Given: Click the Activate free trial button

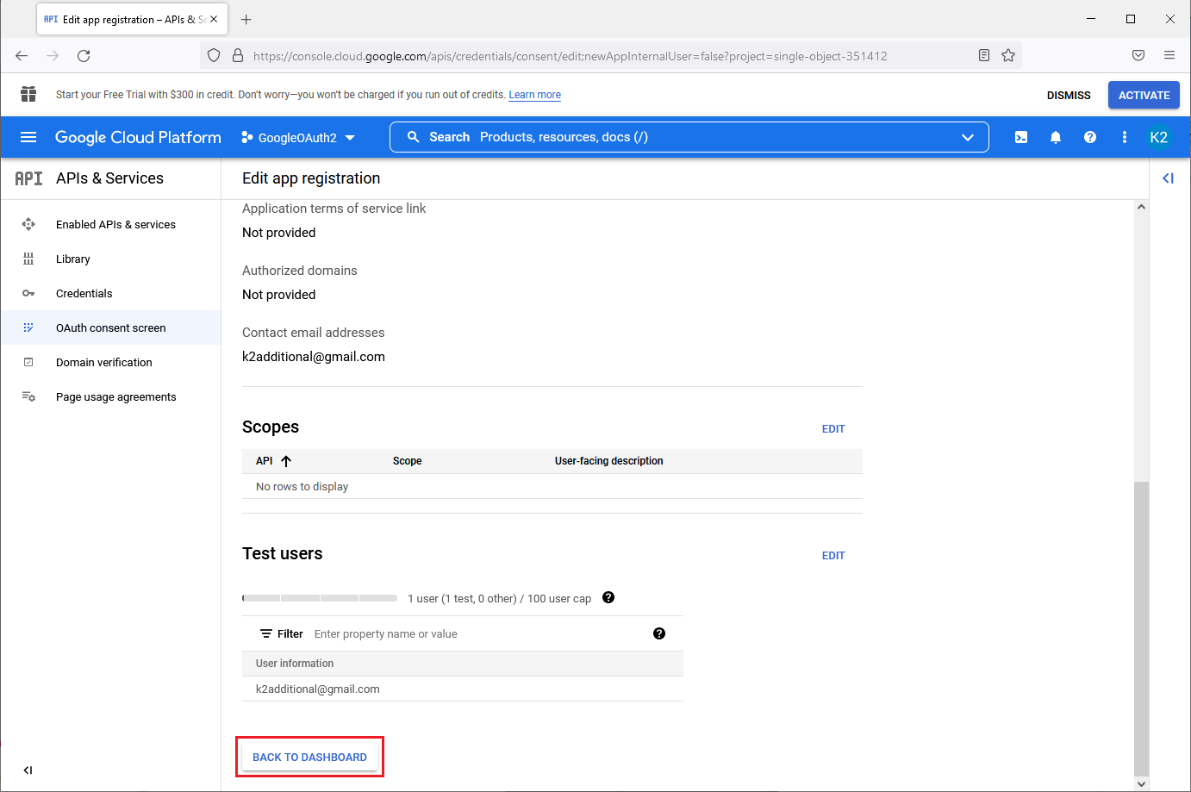Looking at the screenshot, I should (x=1144, y=95).
